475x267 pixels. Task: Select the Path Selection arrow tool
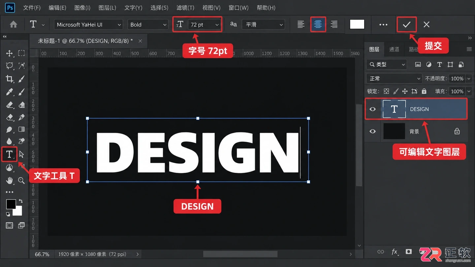tap(21, 154)
